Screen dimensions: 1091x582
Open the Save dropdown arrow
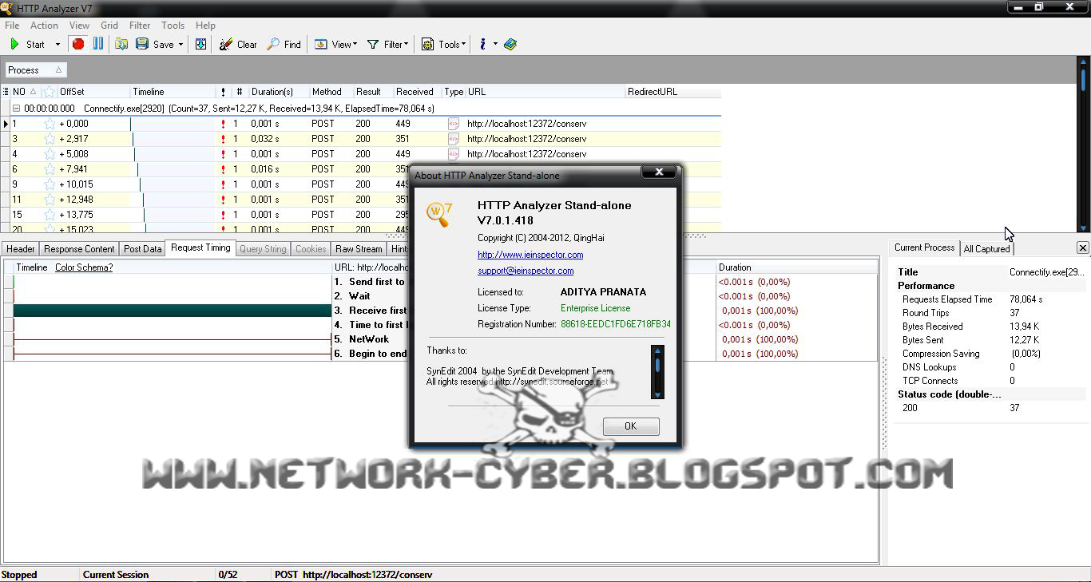181,45
